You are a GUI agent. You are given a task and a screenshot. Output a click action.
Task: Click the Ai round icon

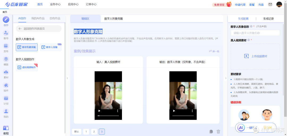coord(241,127)
